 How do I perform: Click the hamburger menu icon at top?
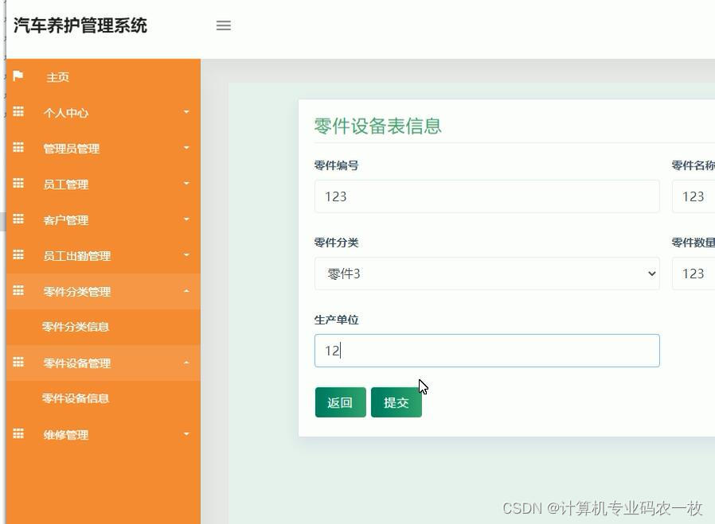click(x=224, y=25)
